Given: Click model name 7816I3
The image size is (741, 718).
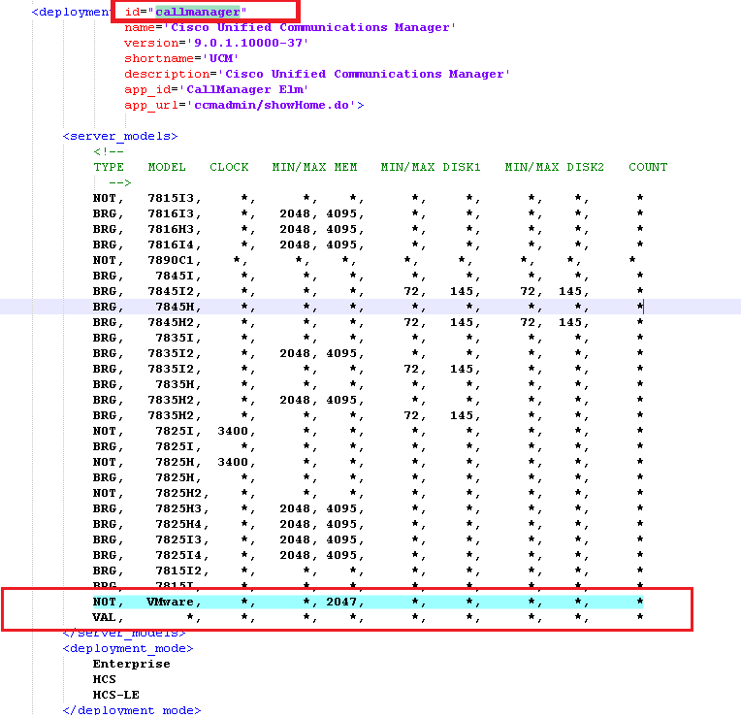Looking at the screenshot, I should click(171, 214).
